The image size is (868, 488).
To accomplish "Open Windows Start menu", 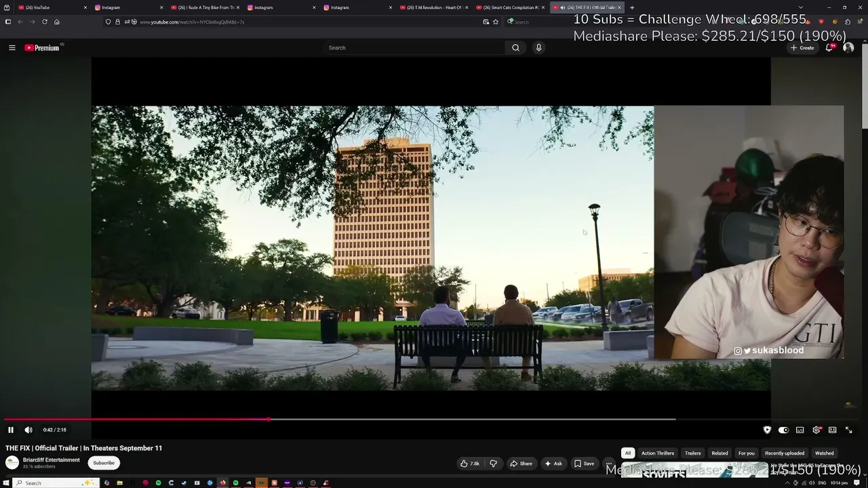I will coord(7,483).
